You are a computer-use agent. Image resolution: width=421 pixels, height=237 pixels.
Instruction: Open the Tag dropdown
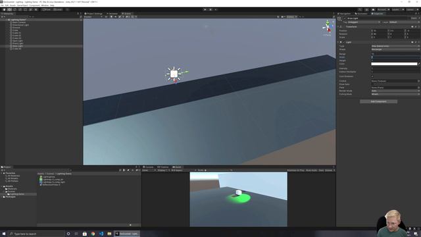coord(364,22)
